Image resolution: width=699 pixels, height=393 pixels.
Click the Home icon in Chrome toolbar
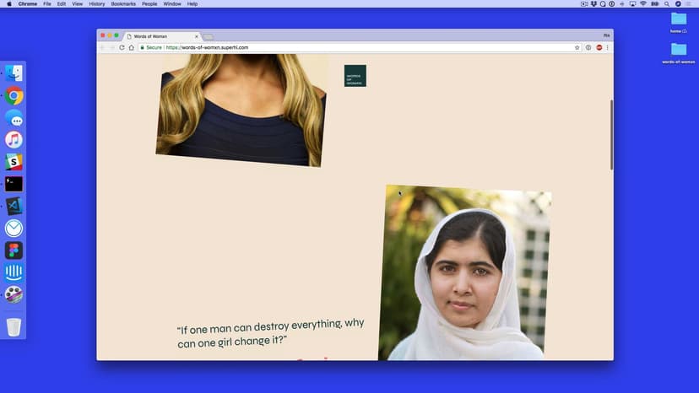[x=132, y=47]
